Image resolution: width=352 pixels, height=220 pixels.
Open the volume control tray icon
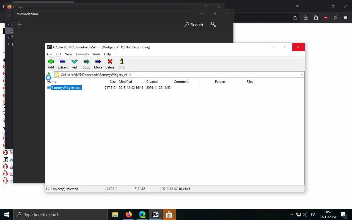point(305,215)
